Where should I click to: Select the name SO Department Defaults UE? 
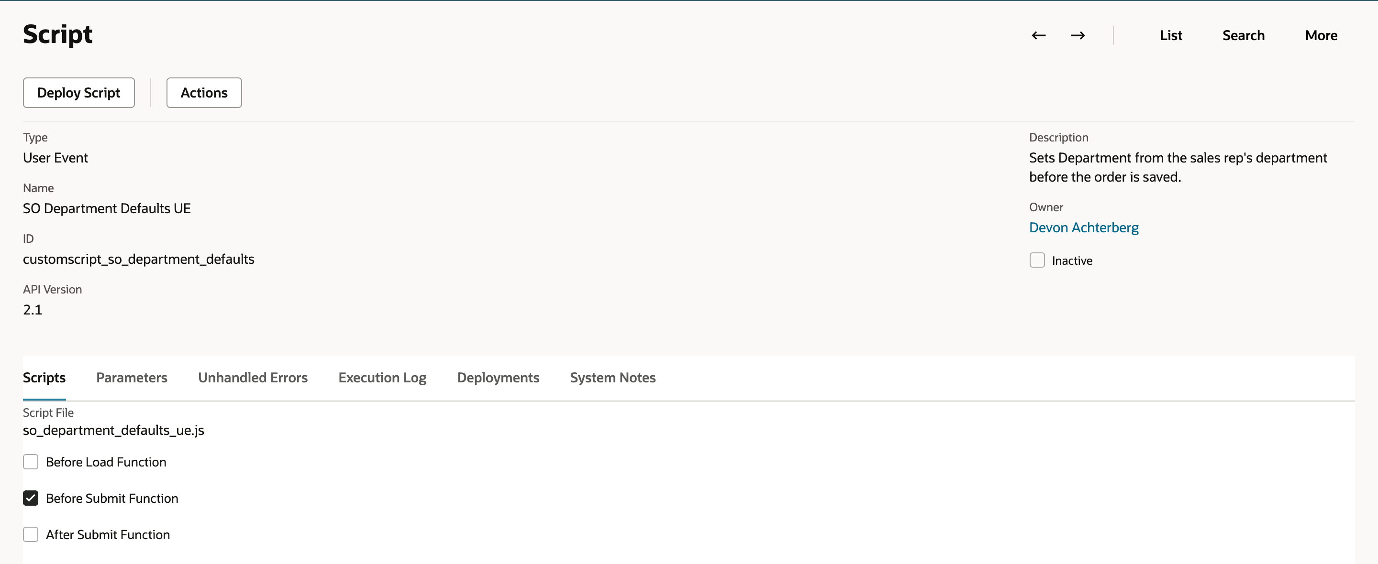(106, 208)
